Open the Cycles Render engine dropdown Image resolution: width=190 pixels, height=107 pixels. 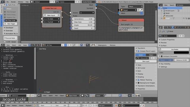pyautogui.click(x=89, y=2)
